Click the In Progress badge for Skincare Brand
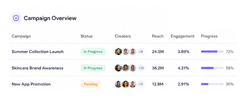Viewport: 251px width, 101px height. pyautogui.click(x=93, y=68)
